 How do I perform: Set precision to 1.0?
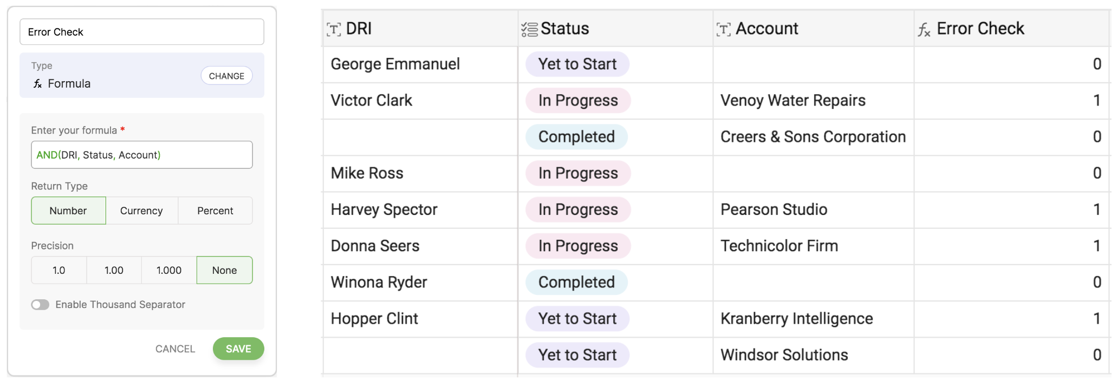point(59,270)
